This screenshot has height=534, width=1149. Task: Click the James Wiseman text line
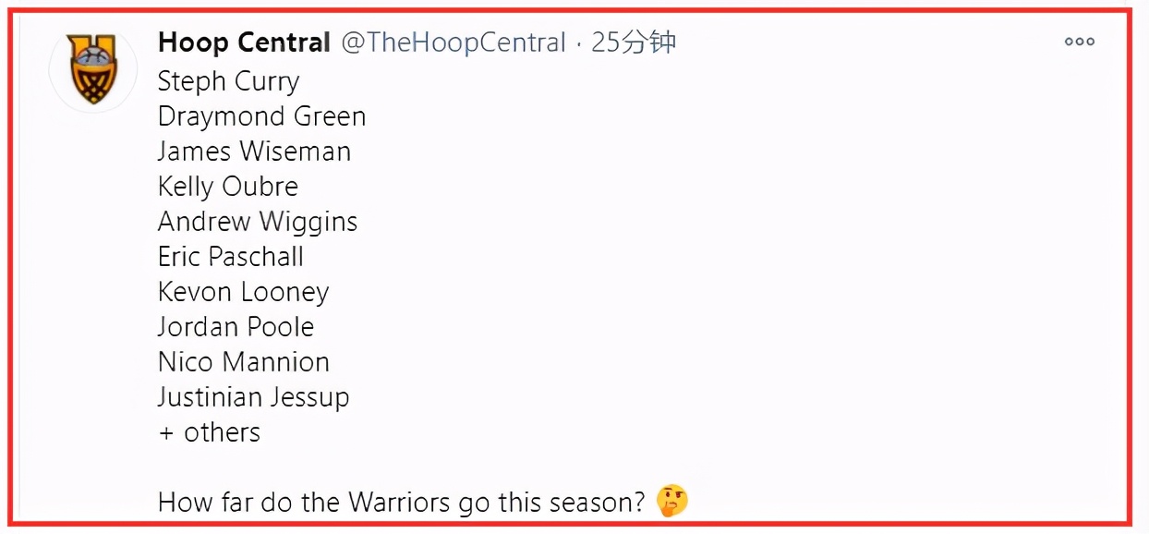[254, 152]
